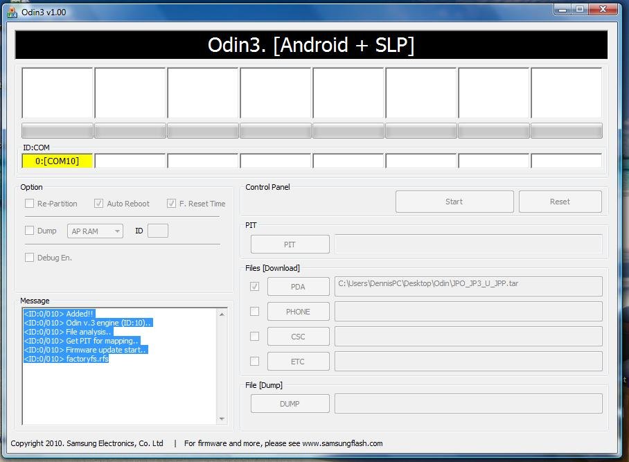Tick the ETC file checkbox
This screenshot has height=462, width=629.
tap(254, 361)
